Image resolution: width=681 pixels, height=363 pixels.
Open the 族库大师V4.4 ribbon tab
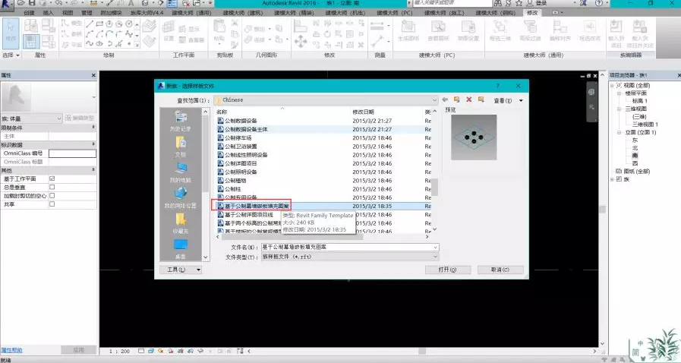pyautogui.click(x=147, y=13)
